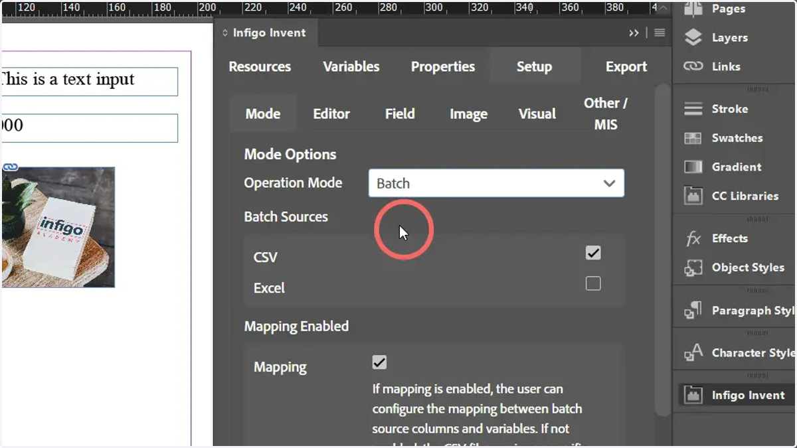Click the Excel row label

click(269, 288)
